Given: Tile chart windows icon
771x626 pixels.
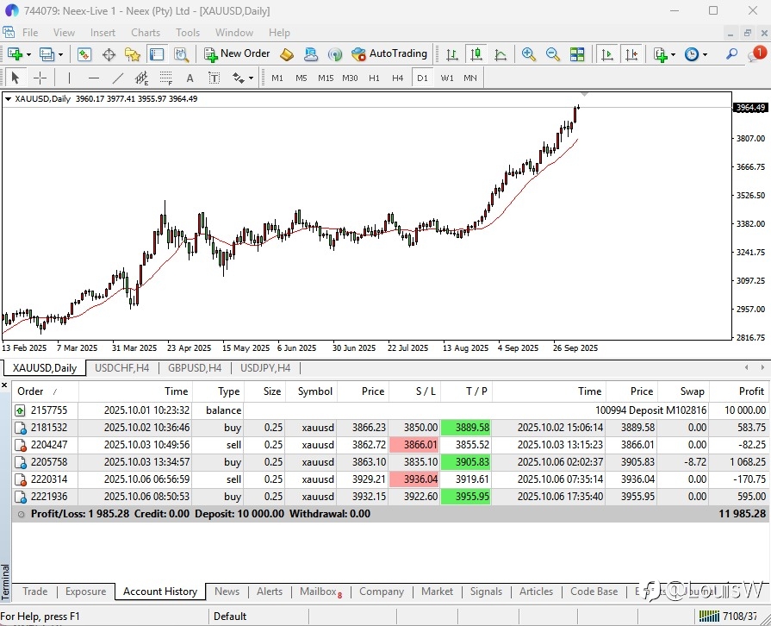Looking at the screenshot, I should pyautogui.click(x=577, y=54).
